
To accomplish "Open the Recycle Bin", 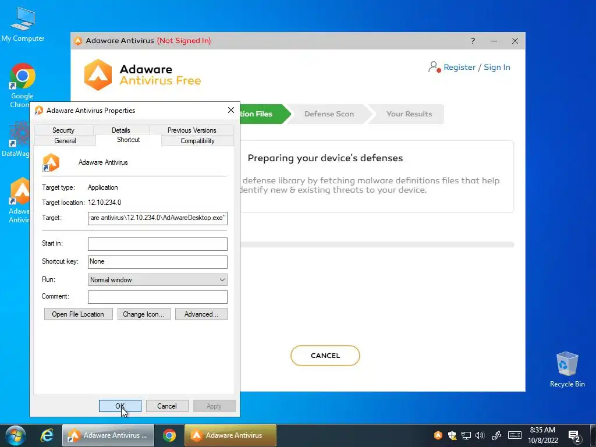I will click(567, 370).
